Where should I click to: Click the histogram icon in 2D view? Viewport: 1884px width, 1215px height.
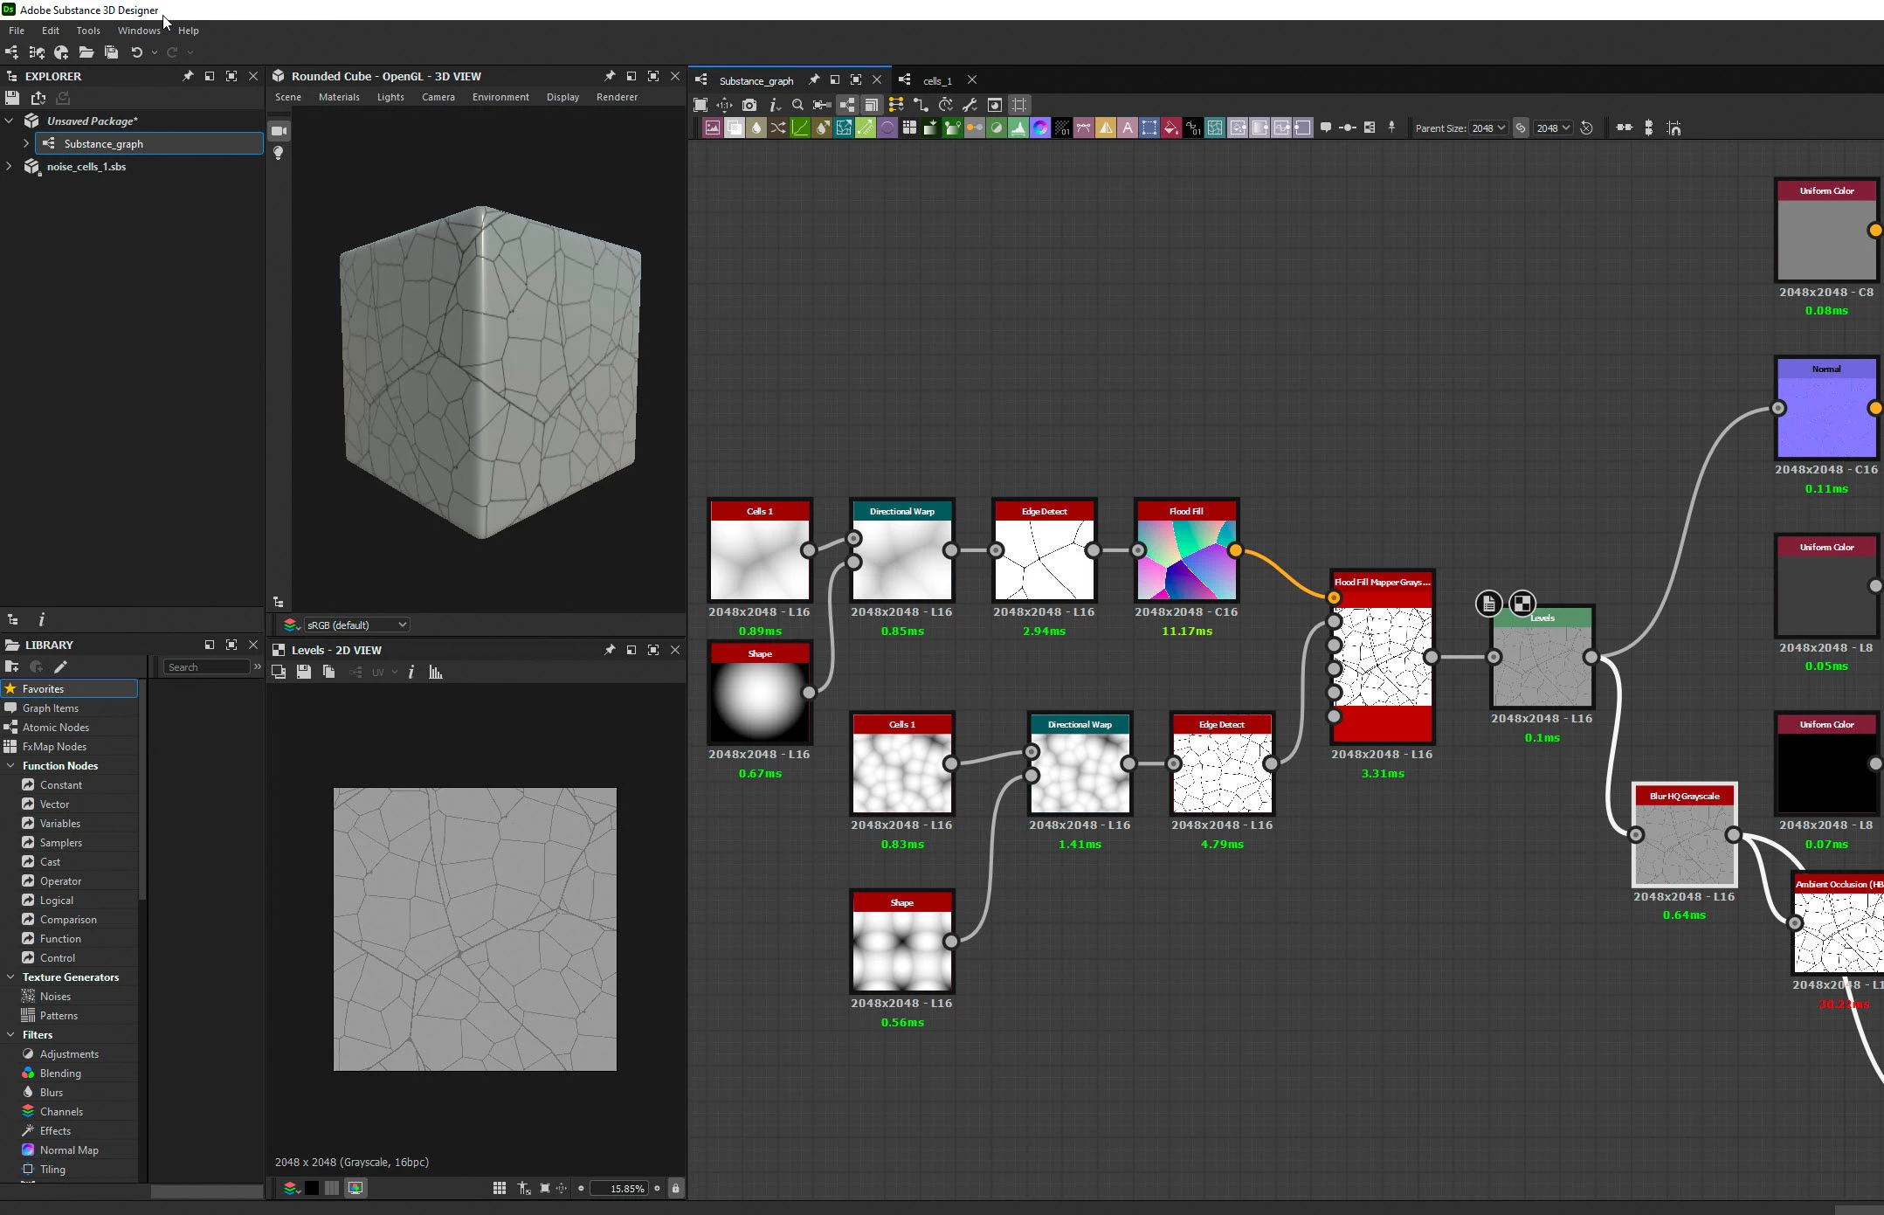tap(436, 673)
